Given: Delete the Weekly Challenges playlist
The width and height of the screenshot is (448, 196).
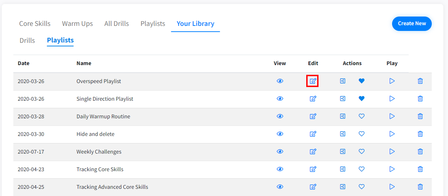Looking at the screenshot, I should pyautogui.click(x=420, y=151).
